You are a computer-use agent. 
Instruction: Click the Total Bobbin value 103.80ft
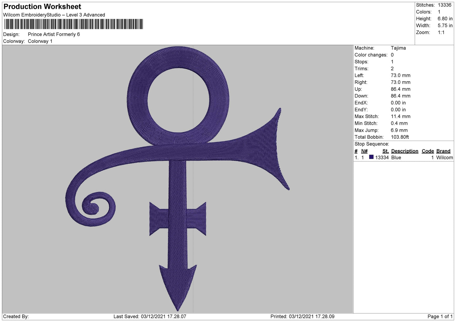(400, 137)
